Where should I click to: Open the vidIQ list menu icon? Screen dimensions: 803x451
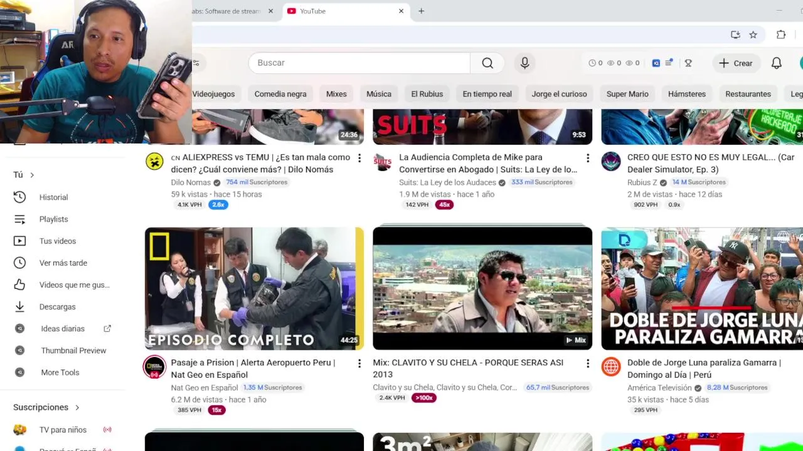tap(669, 63)
